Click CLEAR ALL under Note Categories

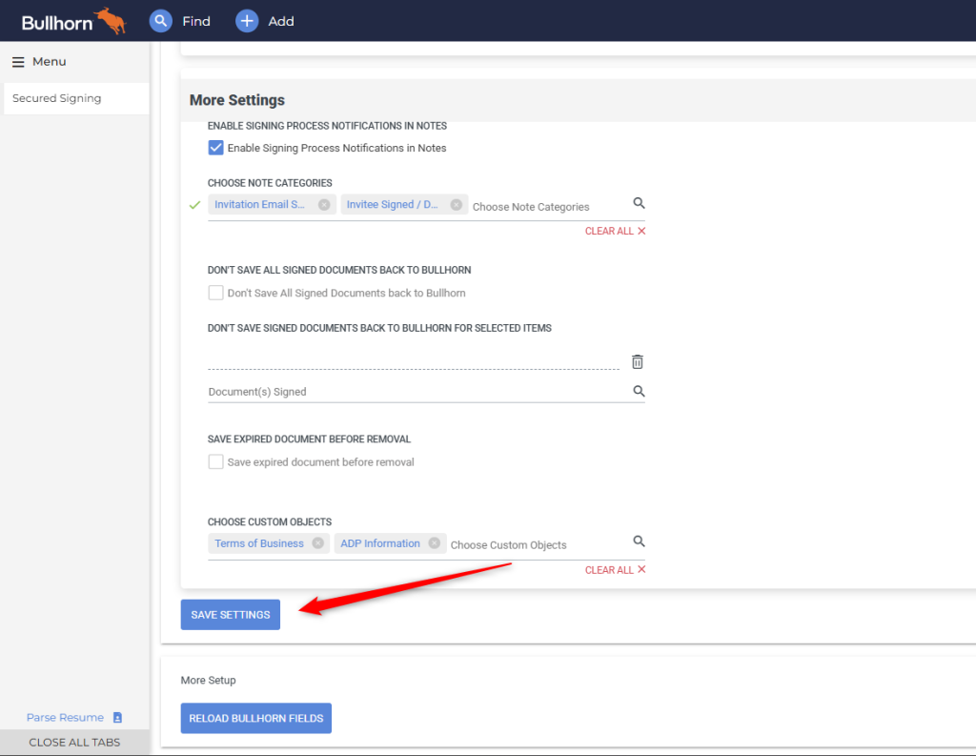(610, 230)
